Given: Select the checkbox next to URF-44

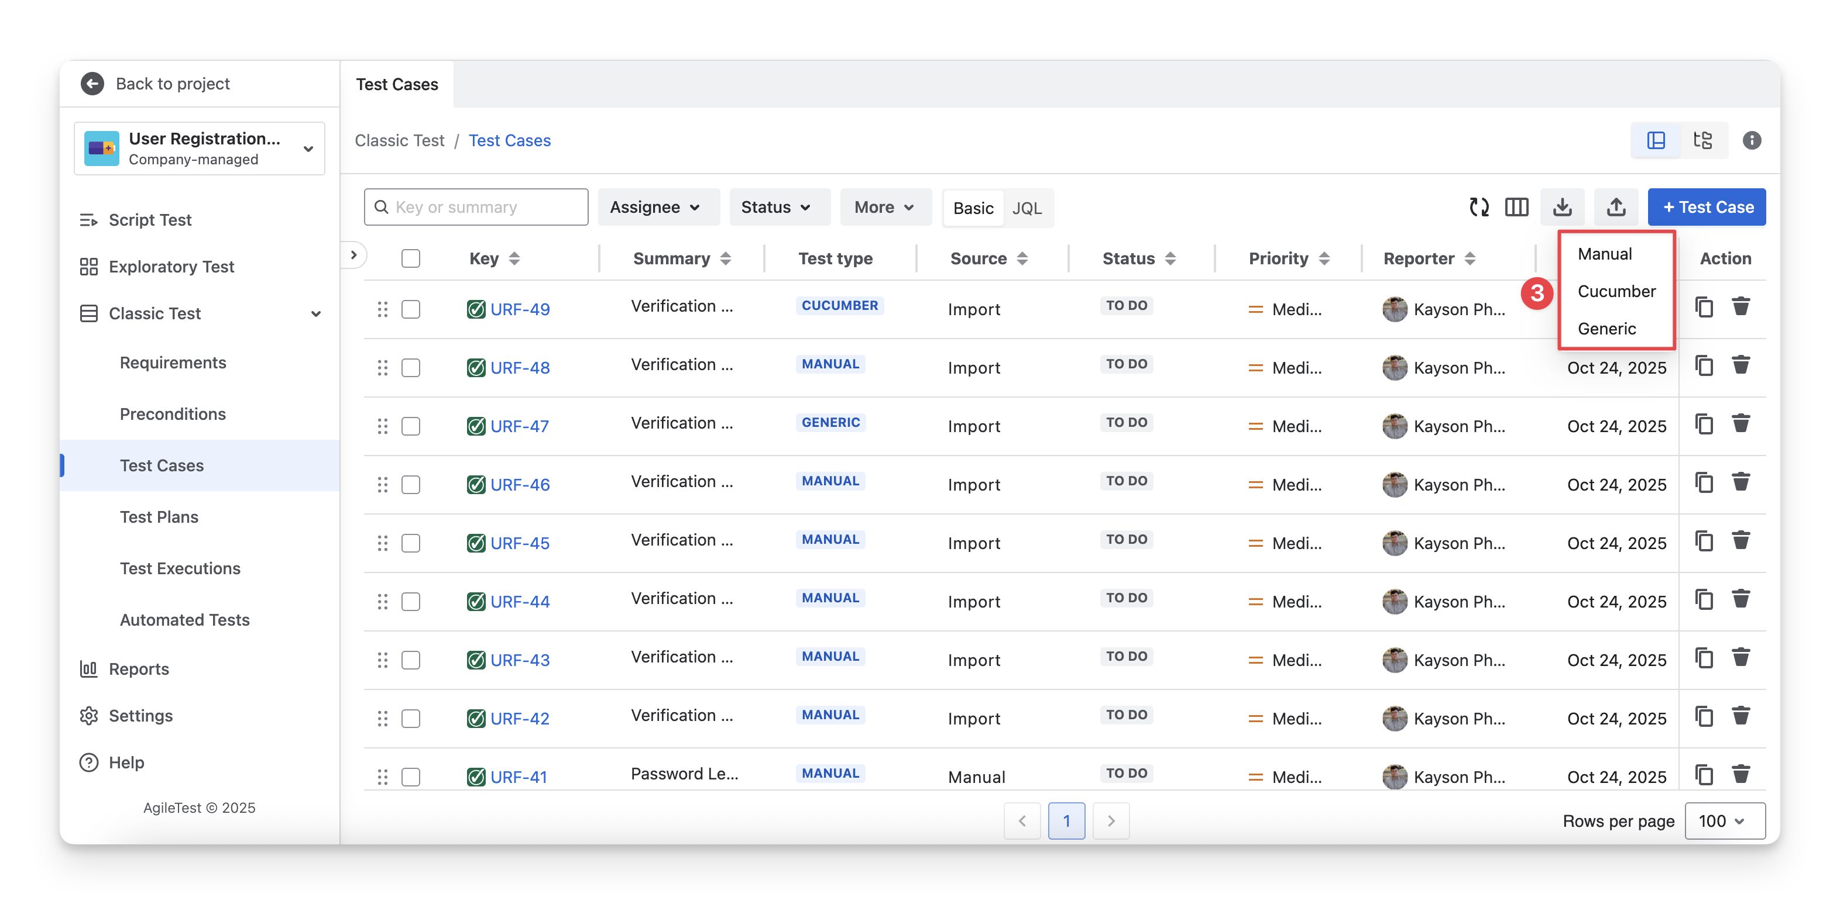Looking at the screenshot, I should coord(411,602).
